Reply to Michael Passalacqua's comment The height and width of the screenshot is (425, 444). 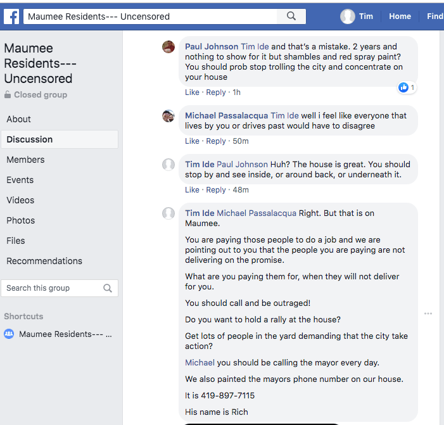click(216, 141)
